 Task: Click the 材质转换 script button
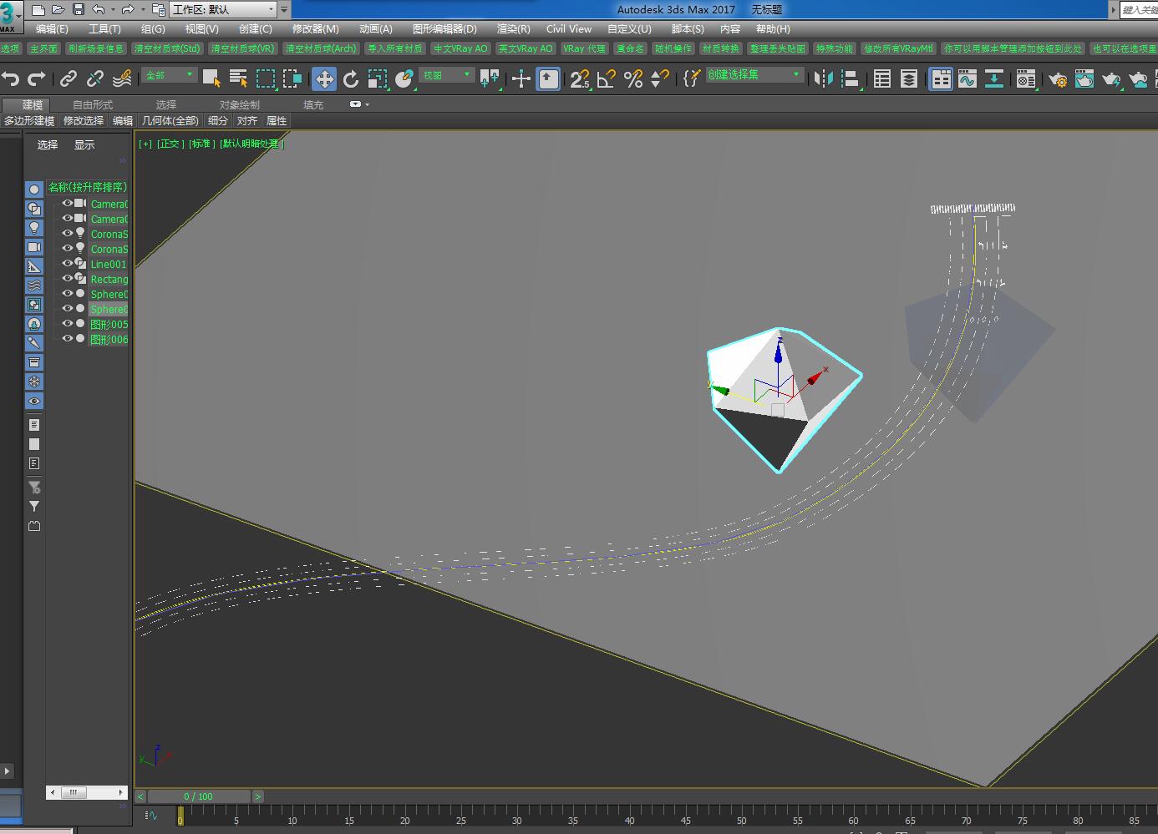coord(721,48)
